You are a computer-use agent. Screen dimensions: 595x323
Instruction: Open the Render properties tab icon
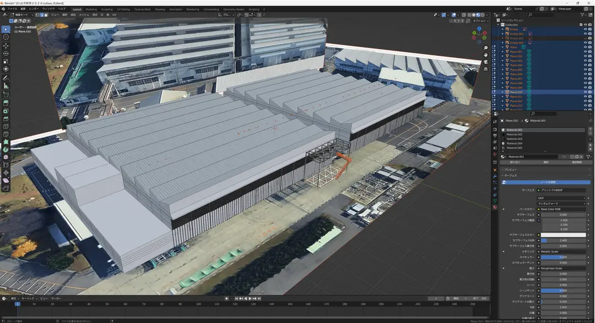(495, 129)
